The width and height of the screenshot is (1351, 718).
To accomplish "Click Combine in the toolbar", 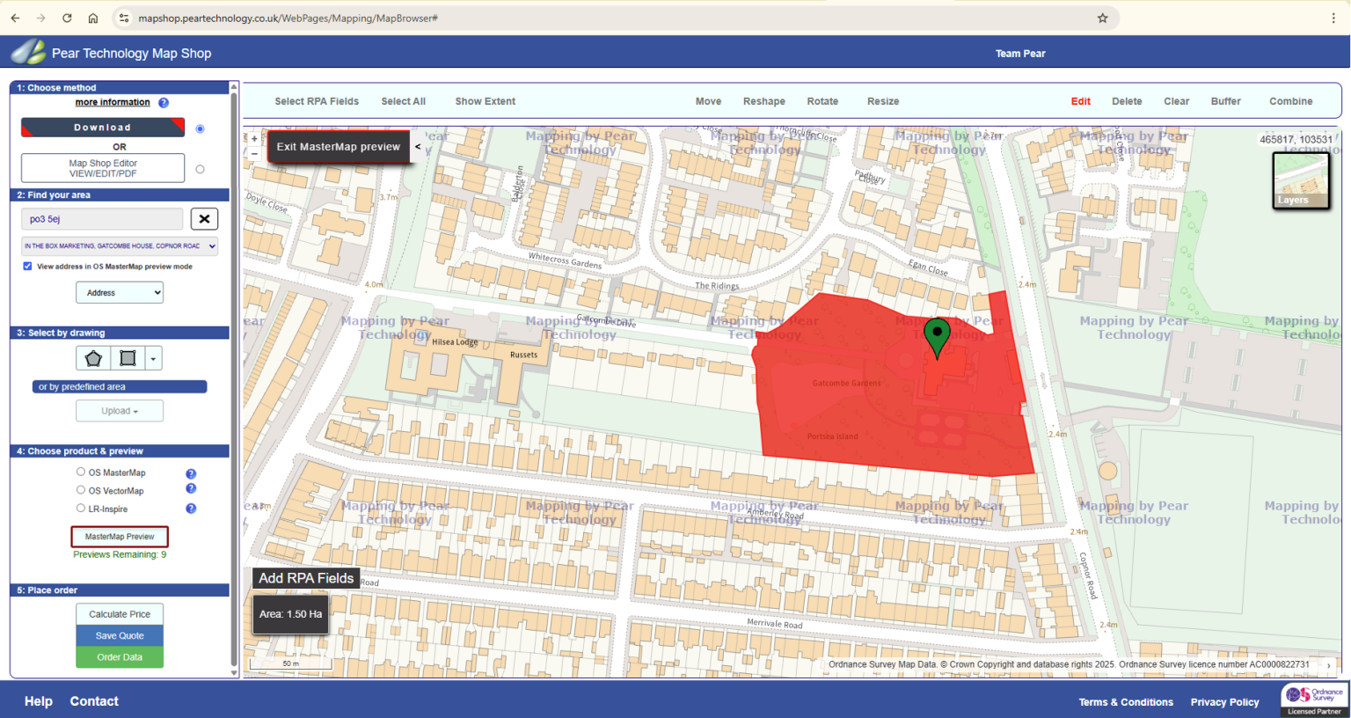I will click(x=1291, y=101).
